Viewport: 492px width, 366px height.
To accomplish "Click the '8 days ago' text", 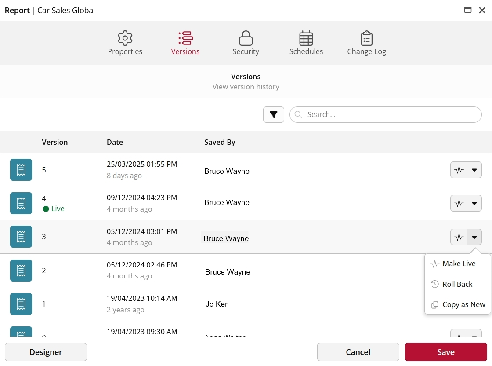I will click(124, 176).
